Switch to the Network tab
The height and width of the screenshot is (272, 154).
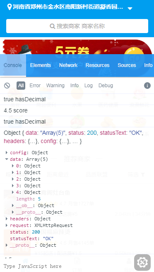[x=68, y=65]
